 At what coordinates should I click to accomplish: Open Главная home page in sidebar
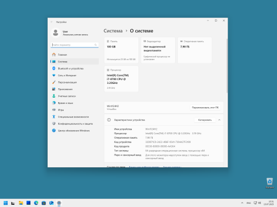pos(74,55)
